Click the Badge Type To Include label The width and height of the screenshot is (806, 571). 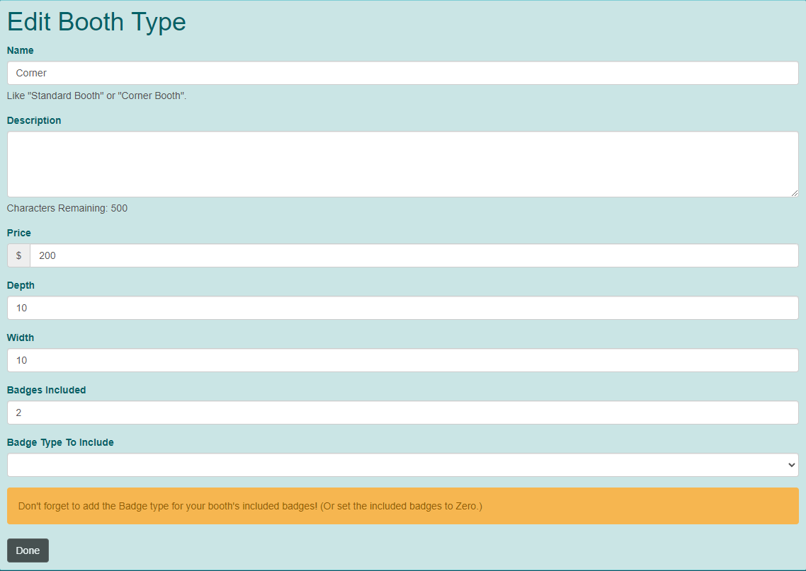click(60, 442)
